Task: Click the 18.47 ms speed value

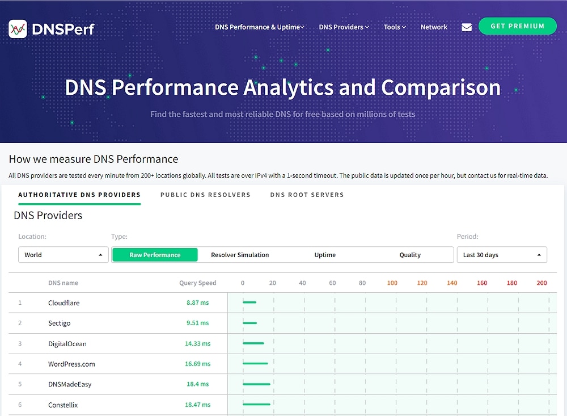Action: (197, 405)
